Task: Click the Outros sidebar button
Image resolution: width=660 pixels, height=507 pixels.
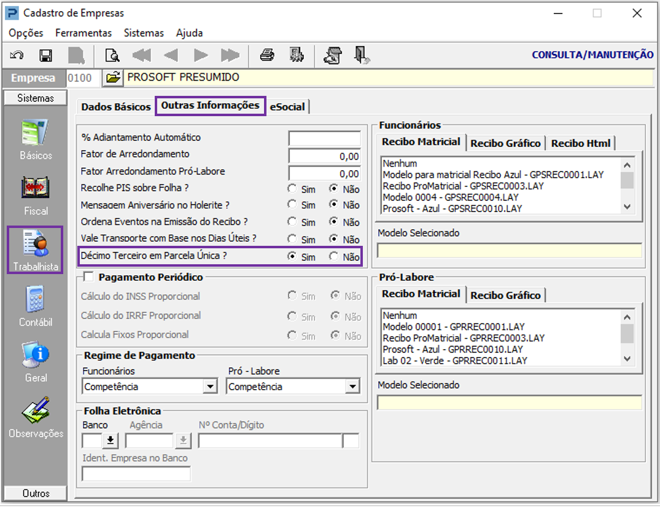Action: pos(36,493)
